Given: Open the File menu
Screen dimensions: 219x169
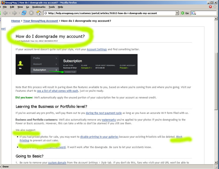Looking at the screenshot, I should (5, 7).
